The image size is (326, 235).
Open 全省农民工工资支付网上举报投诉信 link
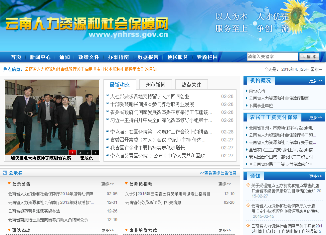click(x=282, y=150)
